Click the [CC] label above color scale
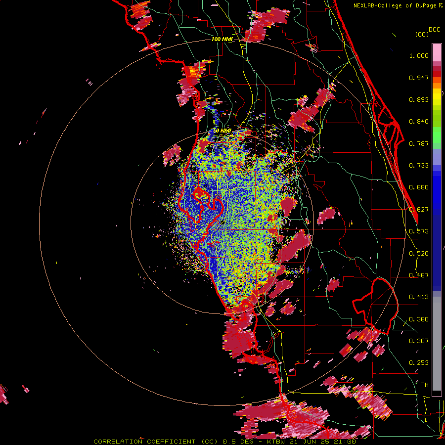The width and height of the screenshot is (445, 445). (x=422, y=34)
